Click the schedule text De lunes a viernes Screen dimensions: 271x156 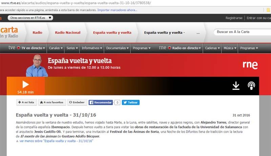click(x=84, y=67)
